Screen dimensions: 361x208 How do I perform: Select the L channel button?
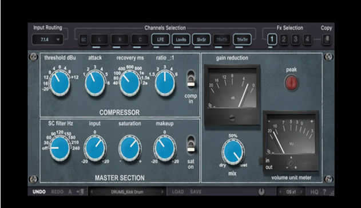[x=99, y=40]
